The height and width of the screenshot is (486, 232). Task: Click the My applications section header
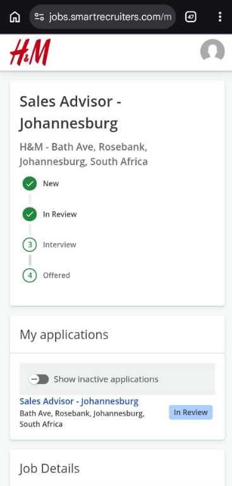(x=64, y=335)
